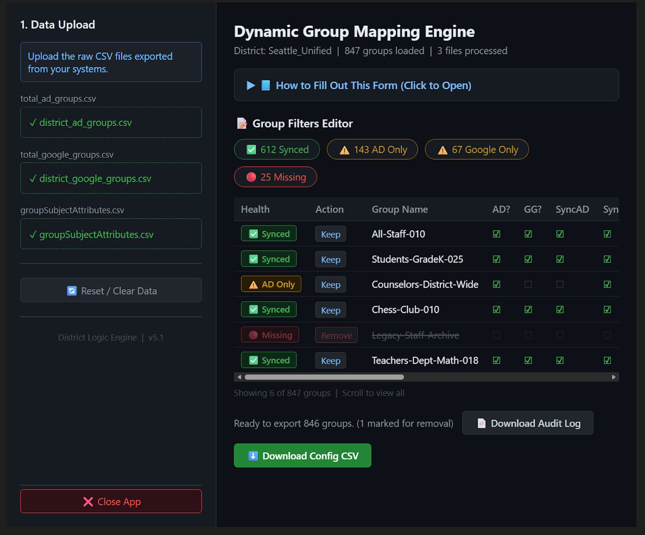The width and height of the screenshot is (645, 535).
Task: Uncheck AD? checkbox for Chess-Club-010
Action: click(x=496, y=309)
